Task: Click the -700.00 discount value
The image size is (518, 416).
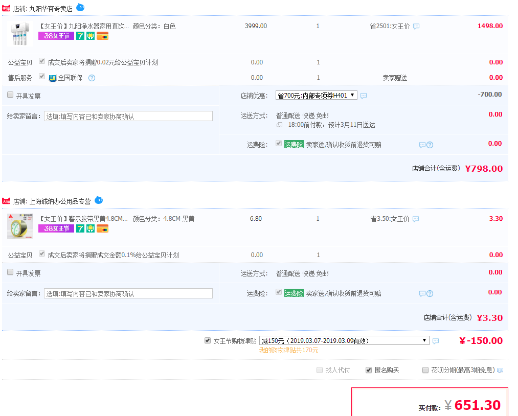Action: click(489, 95)
